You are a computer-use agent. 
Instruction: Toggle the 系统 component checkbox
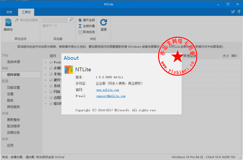tap(51, 86)
